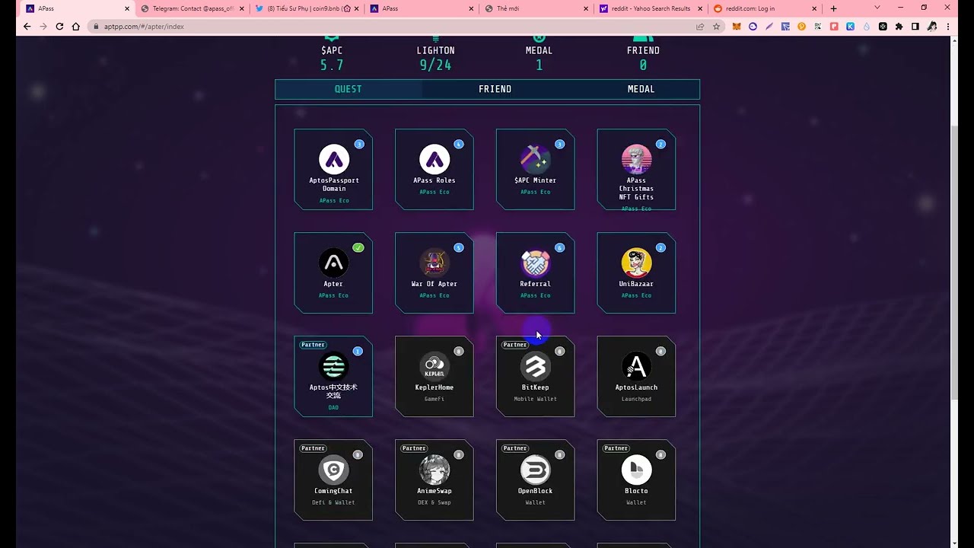The height and width of the screenshot is (548, 974).
Task: Select the QUEST tab
Action: point(349,89)
